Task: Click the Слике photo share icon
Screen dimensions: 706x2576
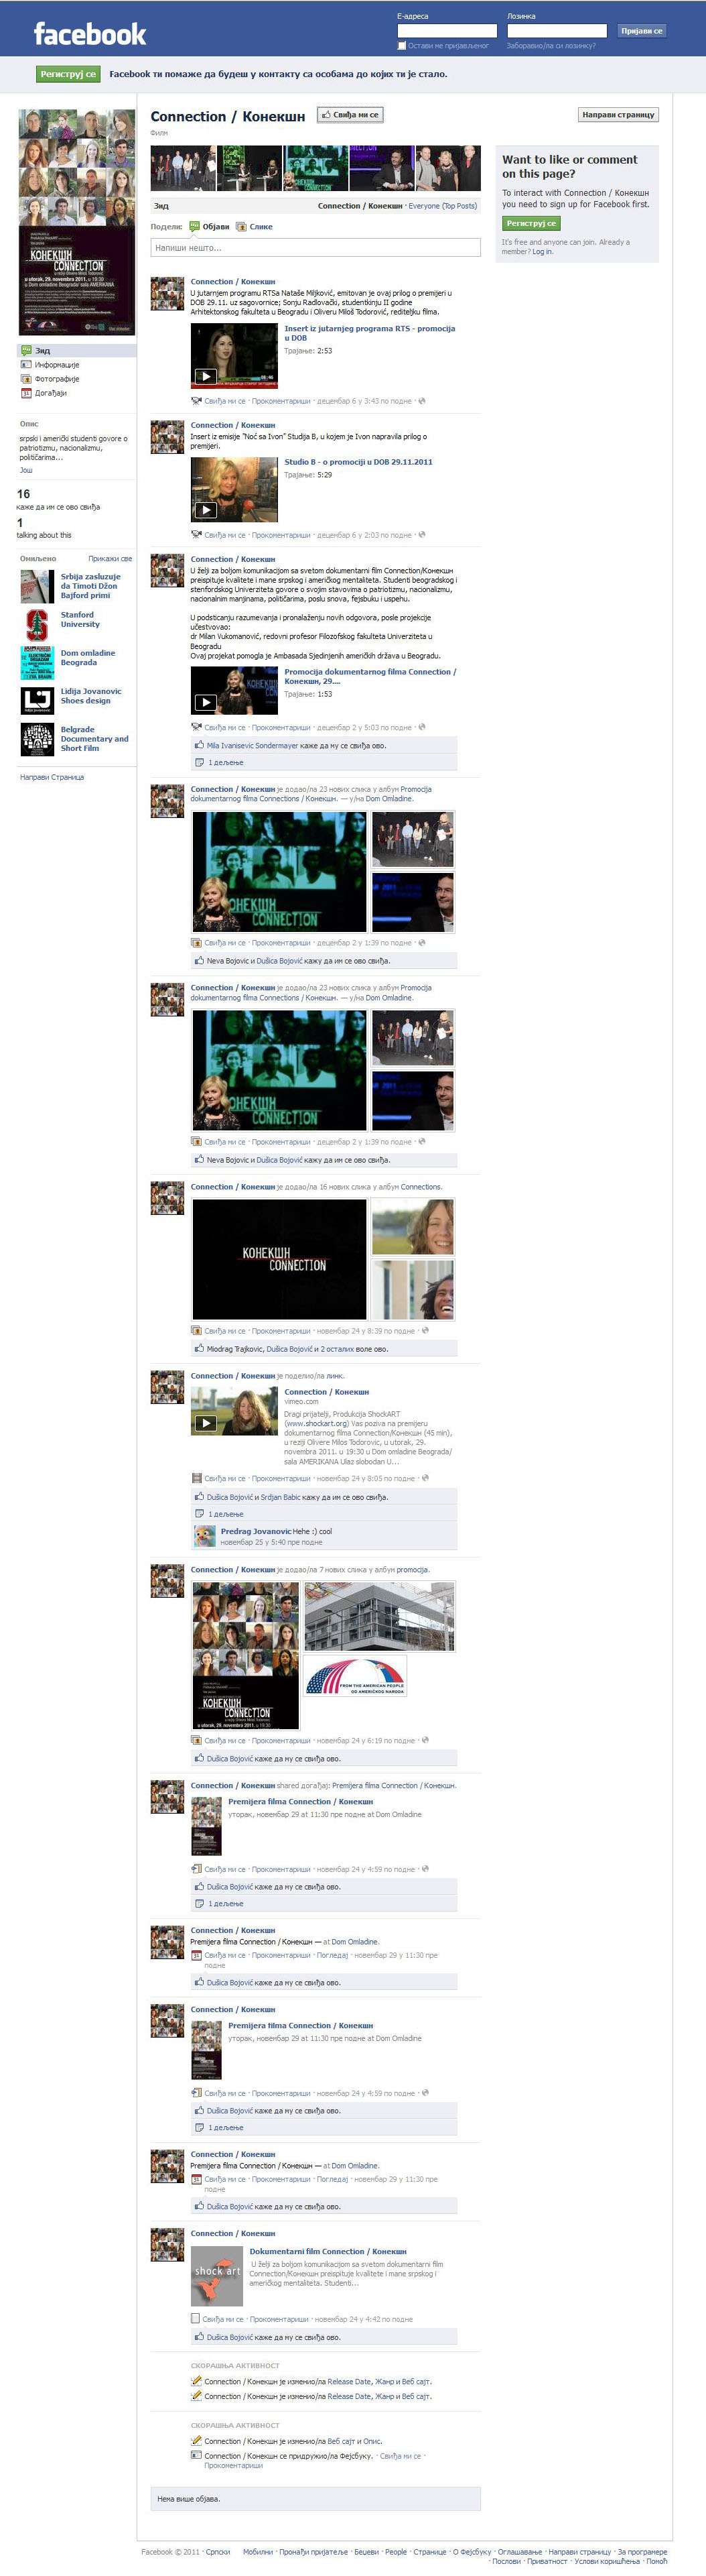Action: (240, 227)
